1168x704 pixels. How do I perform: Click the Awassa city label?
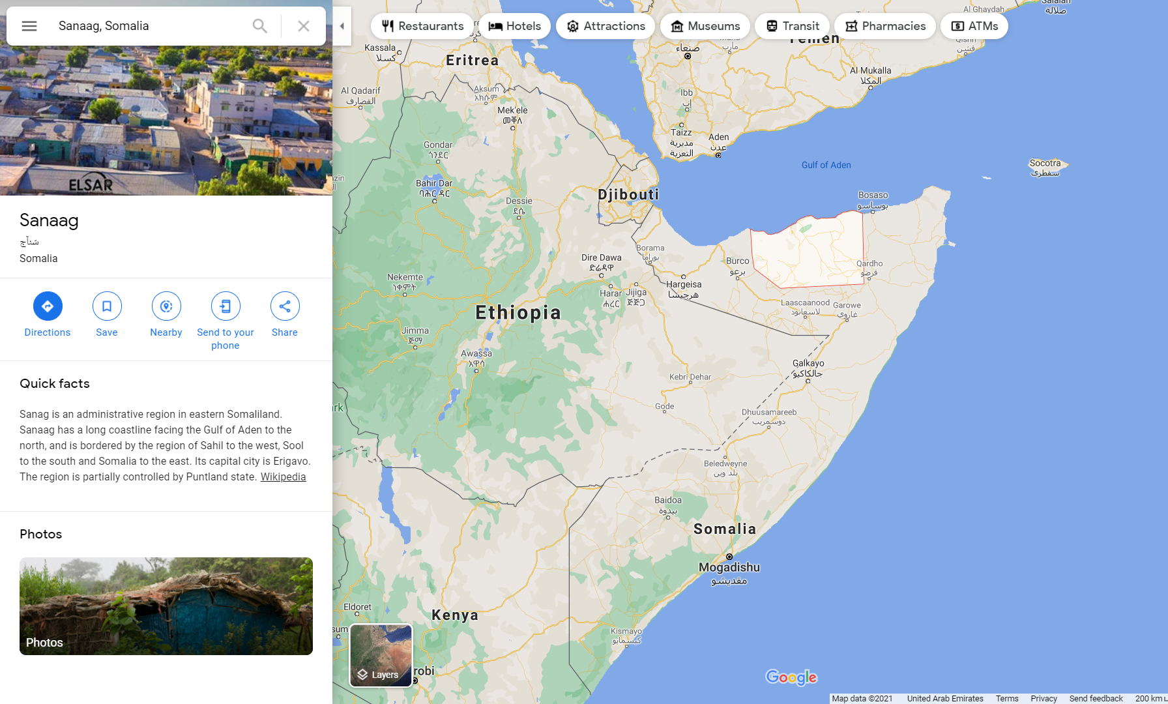click(x=476, y=353)
